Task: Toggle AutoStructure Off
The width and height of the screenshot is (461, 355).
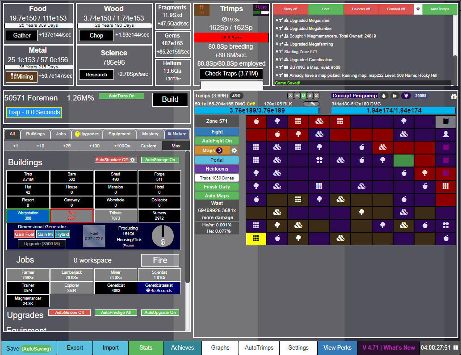Action: click(x=112, y=160)
